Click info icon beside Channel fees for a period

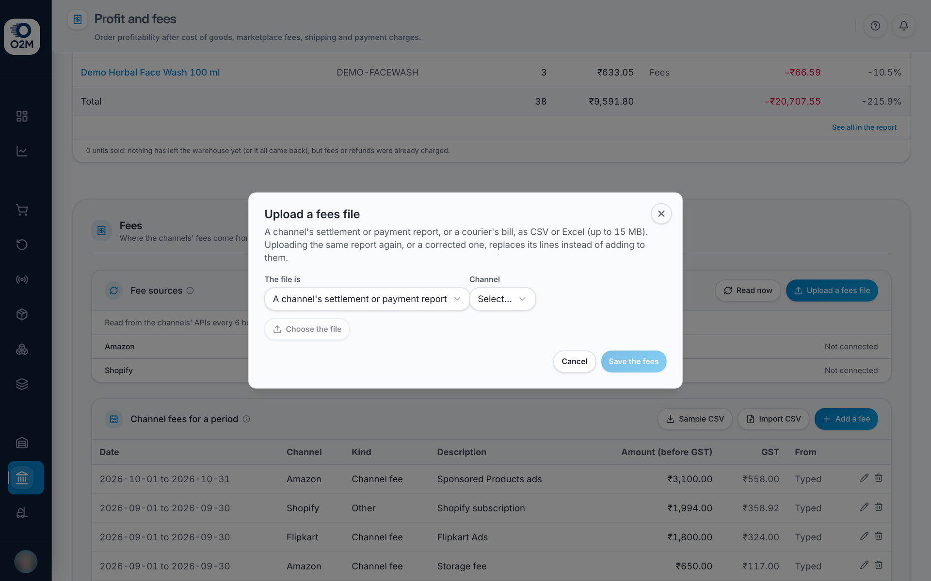click(246, 419)
